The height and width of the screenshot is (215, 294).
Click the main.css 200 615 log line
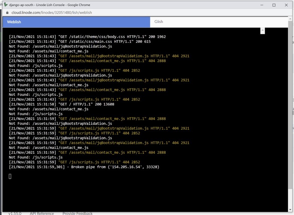coord(80,42)
